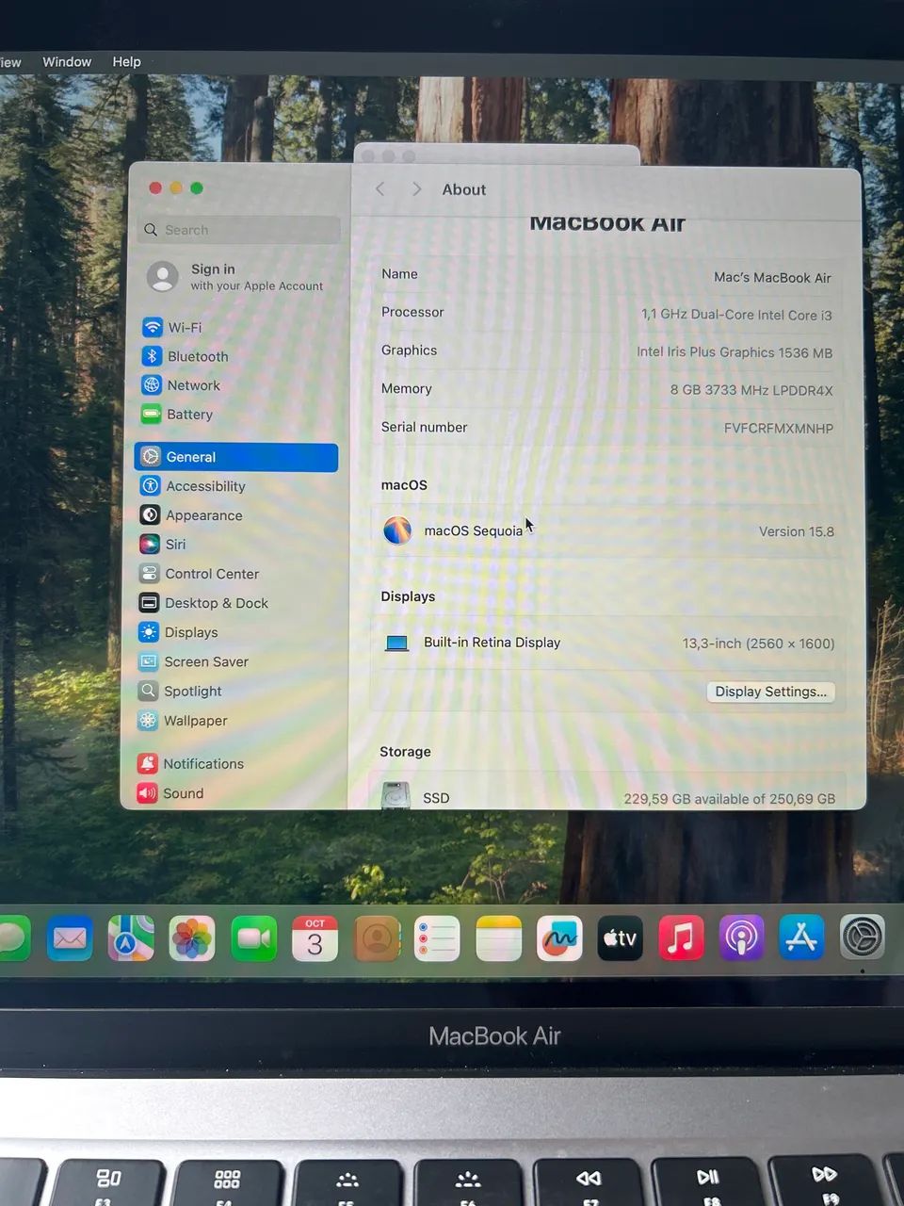The width and height of the screenshot is (904, 1206).
Task: Open Sound settings
Action: point(169,793)
